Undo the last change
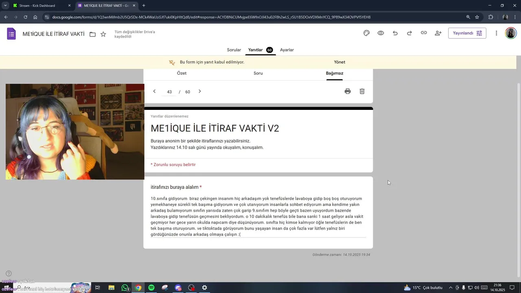The width and height of the screenshot is (521, 293). (x=395, y=33)
